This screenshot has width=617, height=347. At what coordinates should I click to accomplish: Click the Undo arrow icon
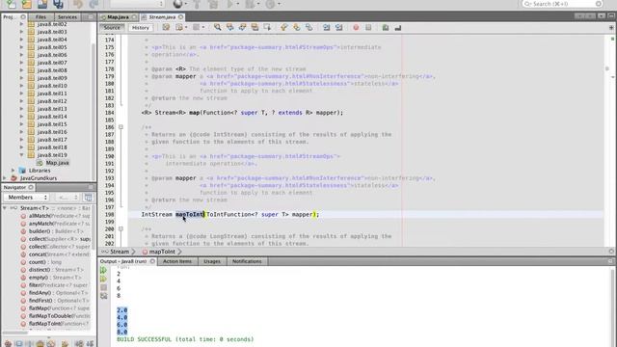77,4
